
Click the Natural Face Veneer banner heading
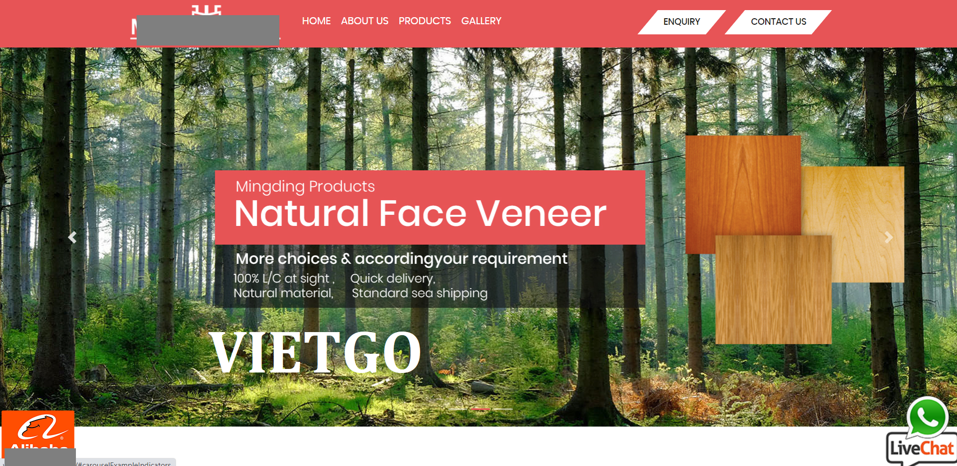(x=420, y=213)
